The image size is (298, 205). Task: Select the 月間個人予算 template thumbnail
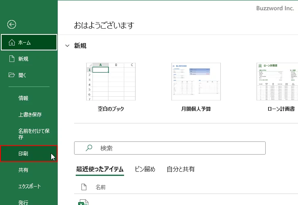196,82
